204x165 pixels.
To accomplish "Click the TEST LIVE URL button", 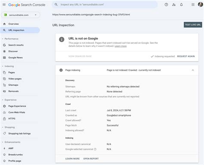I will [193, 24].
